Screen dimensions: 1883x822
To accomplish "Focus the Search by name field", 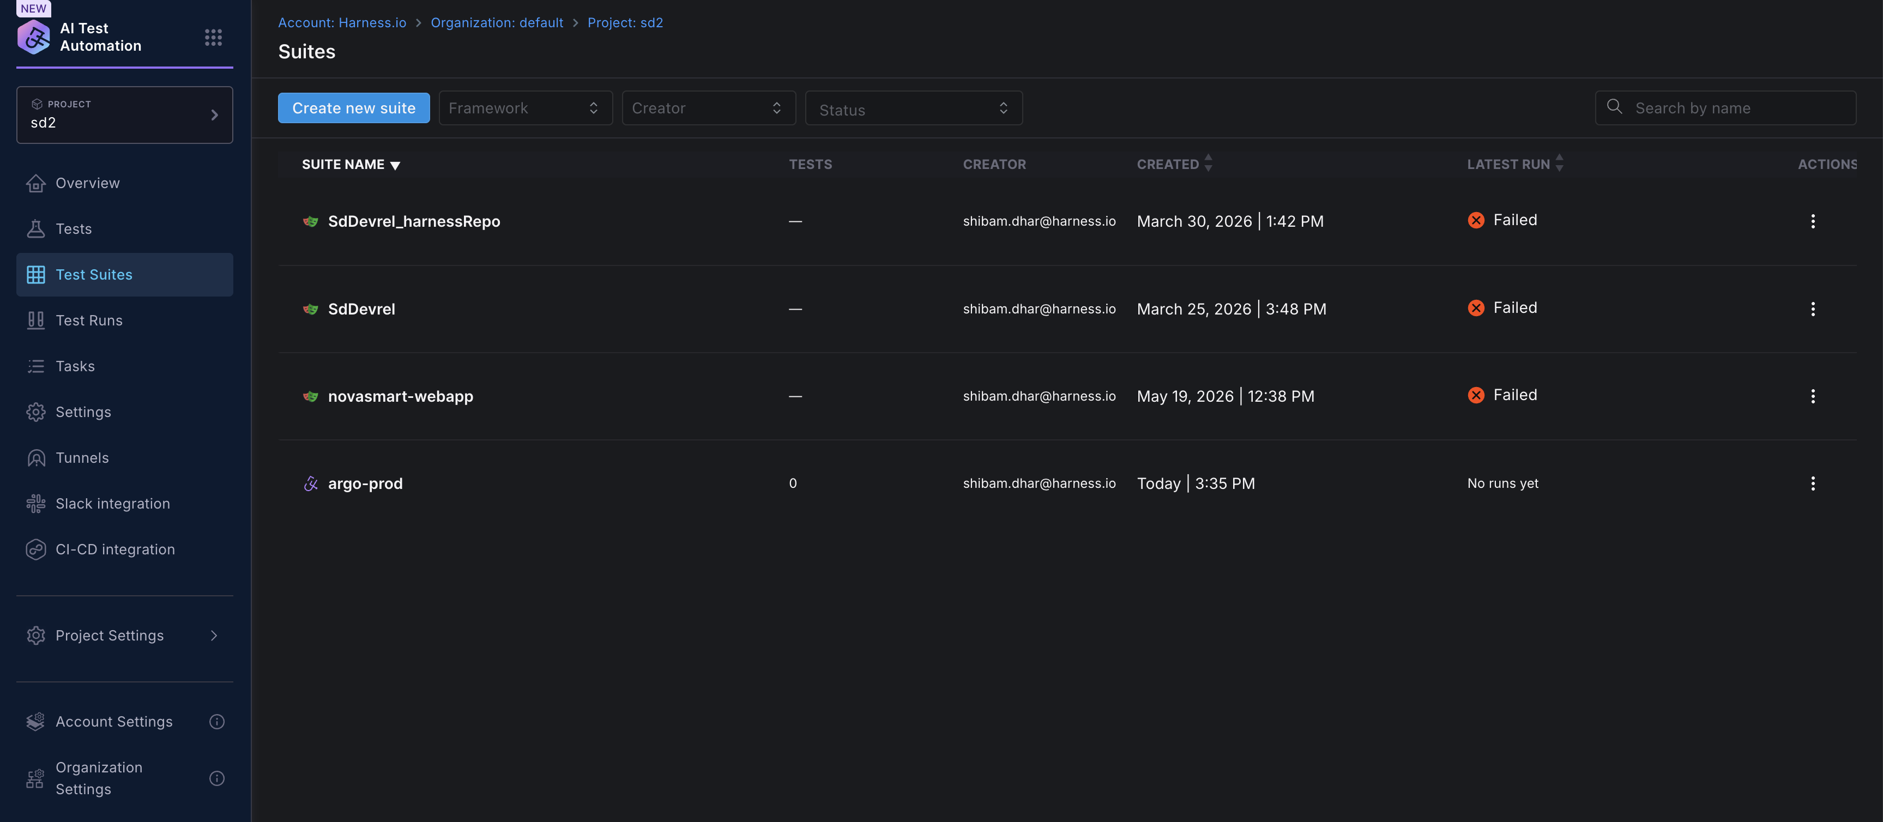I will (1725, 108).
